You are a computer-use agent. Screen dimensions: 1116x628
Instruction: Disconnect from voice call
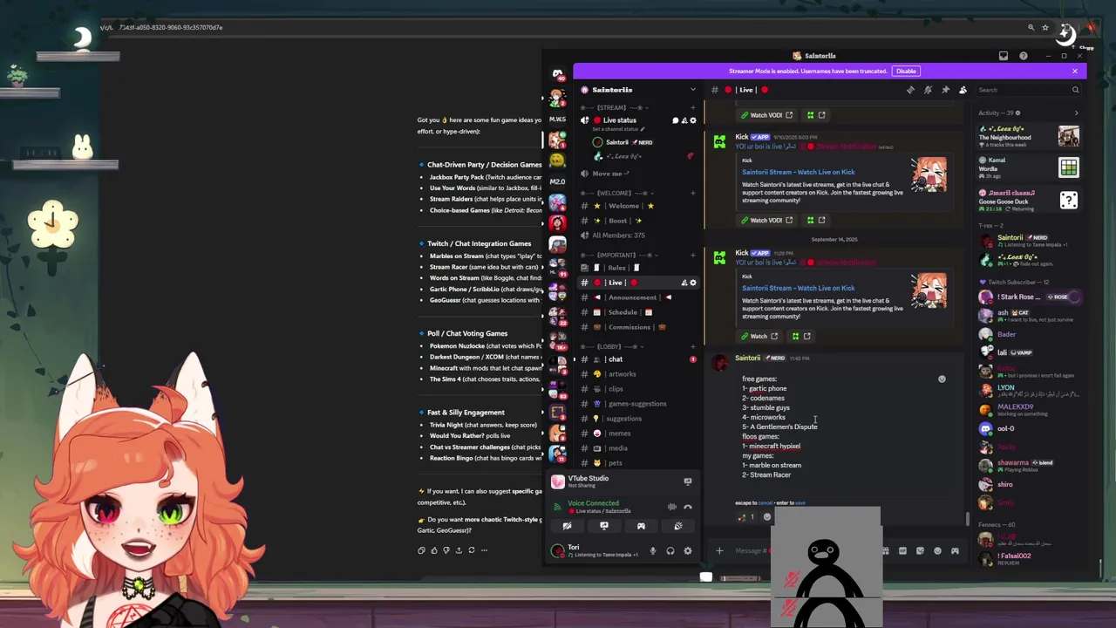pyautogui.click(x=687, y=507)
